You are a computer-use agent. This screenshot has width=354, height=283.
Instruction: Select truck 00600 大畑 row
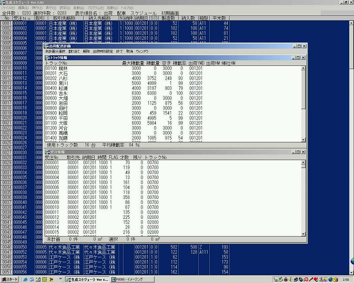(x=173, y=98)
